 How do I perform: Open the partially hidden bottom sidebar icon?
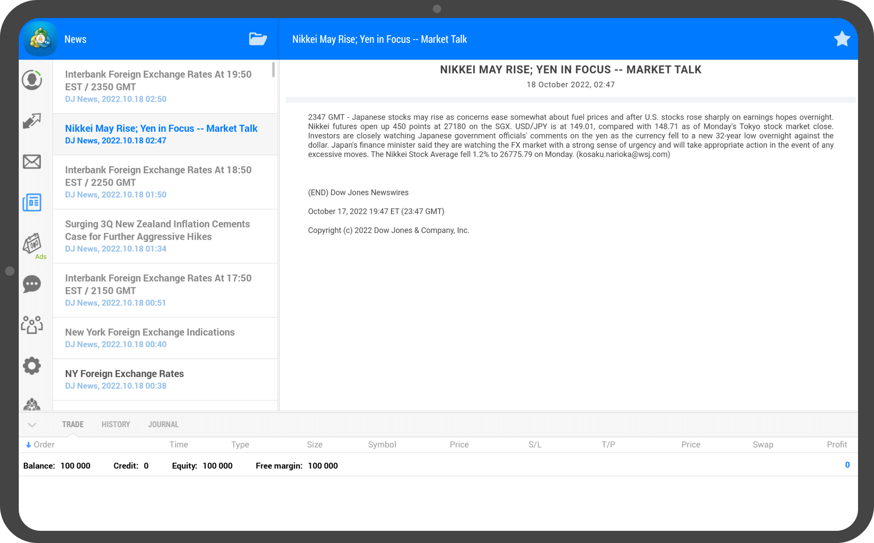pyautogui.click(x=32, y=404)
